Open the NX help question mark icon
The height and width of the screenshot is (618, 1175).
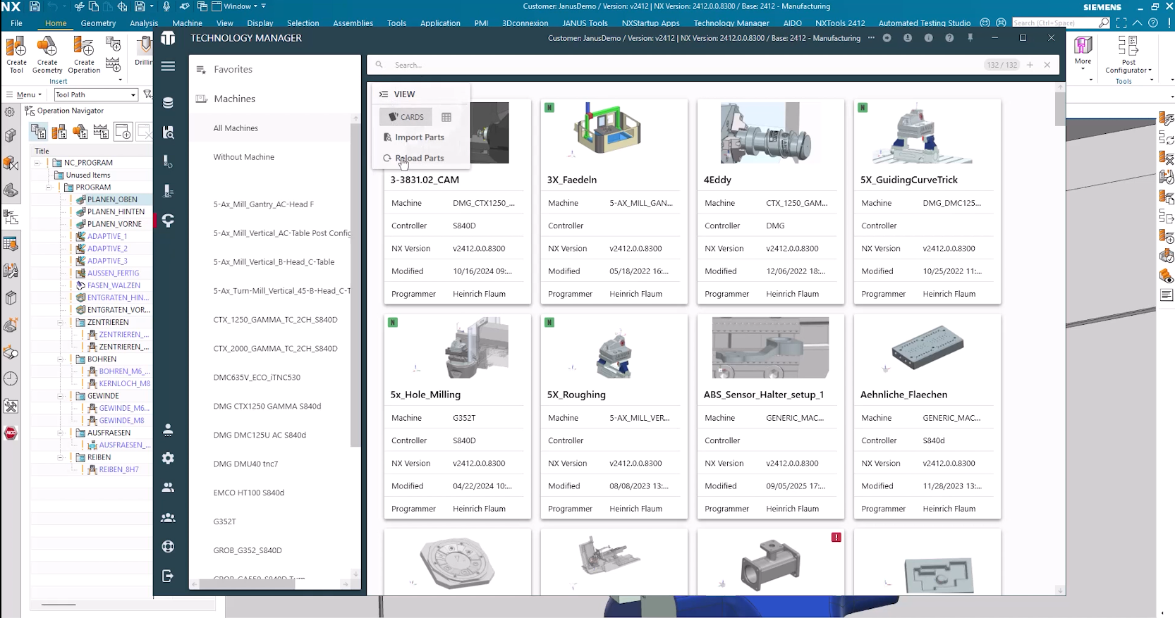click(x=1153, y=23)
